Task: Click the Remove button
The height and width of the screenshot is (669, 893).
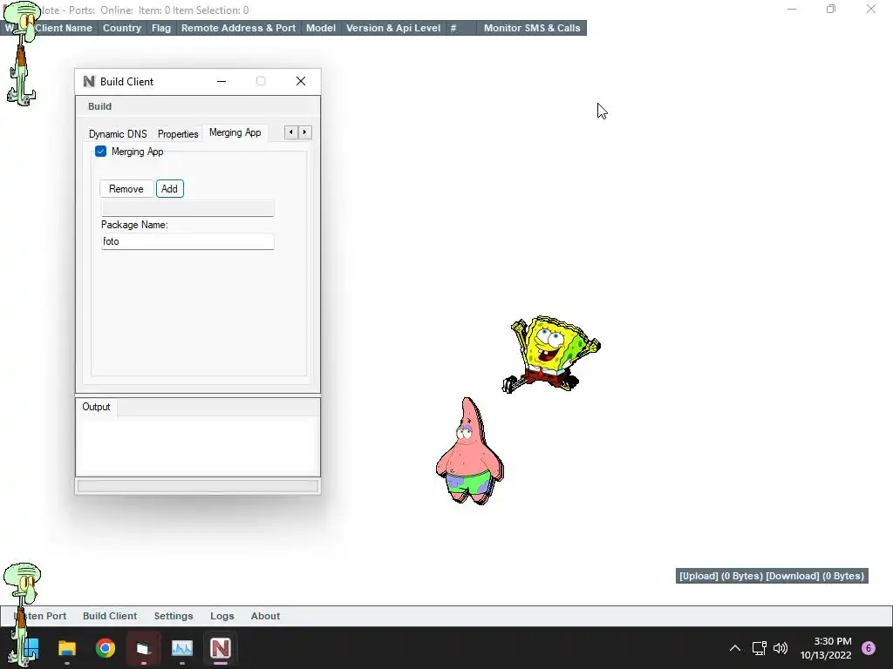Action: point(126,189)
